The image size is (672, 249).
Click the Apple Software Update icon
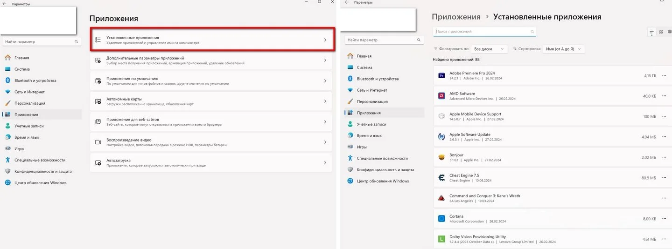(441, 137)
